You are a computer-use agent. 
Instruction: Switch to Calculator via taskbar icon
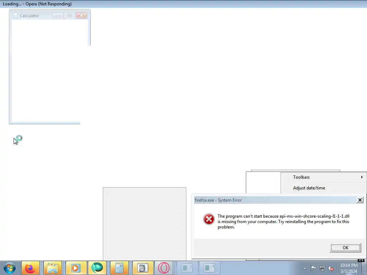[x=119, y=268]
